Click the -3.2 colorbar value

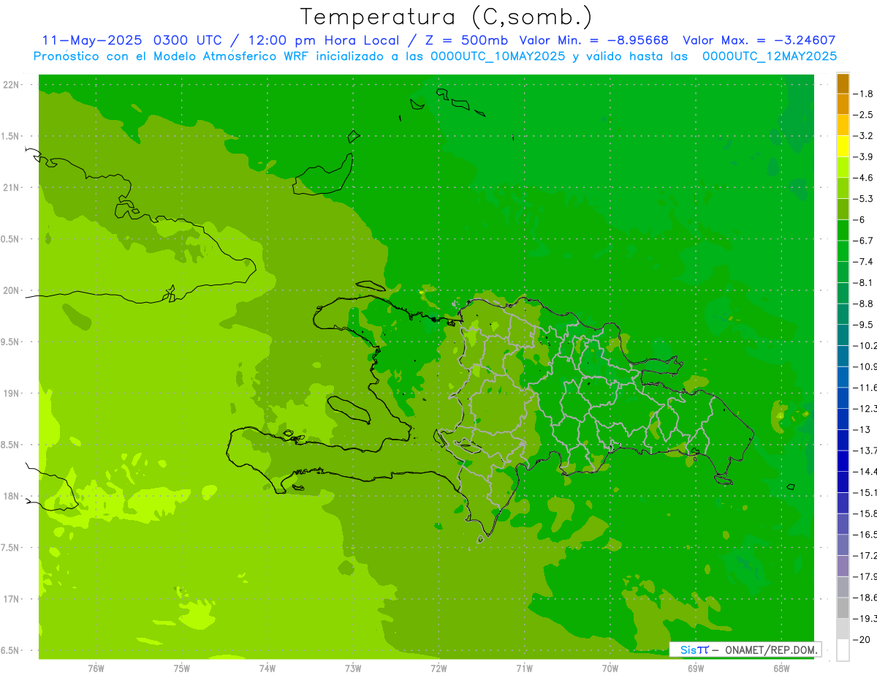864,136
